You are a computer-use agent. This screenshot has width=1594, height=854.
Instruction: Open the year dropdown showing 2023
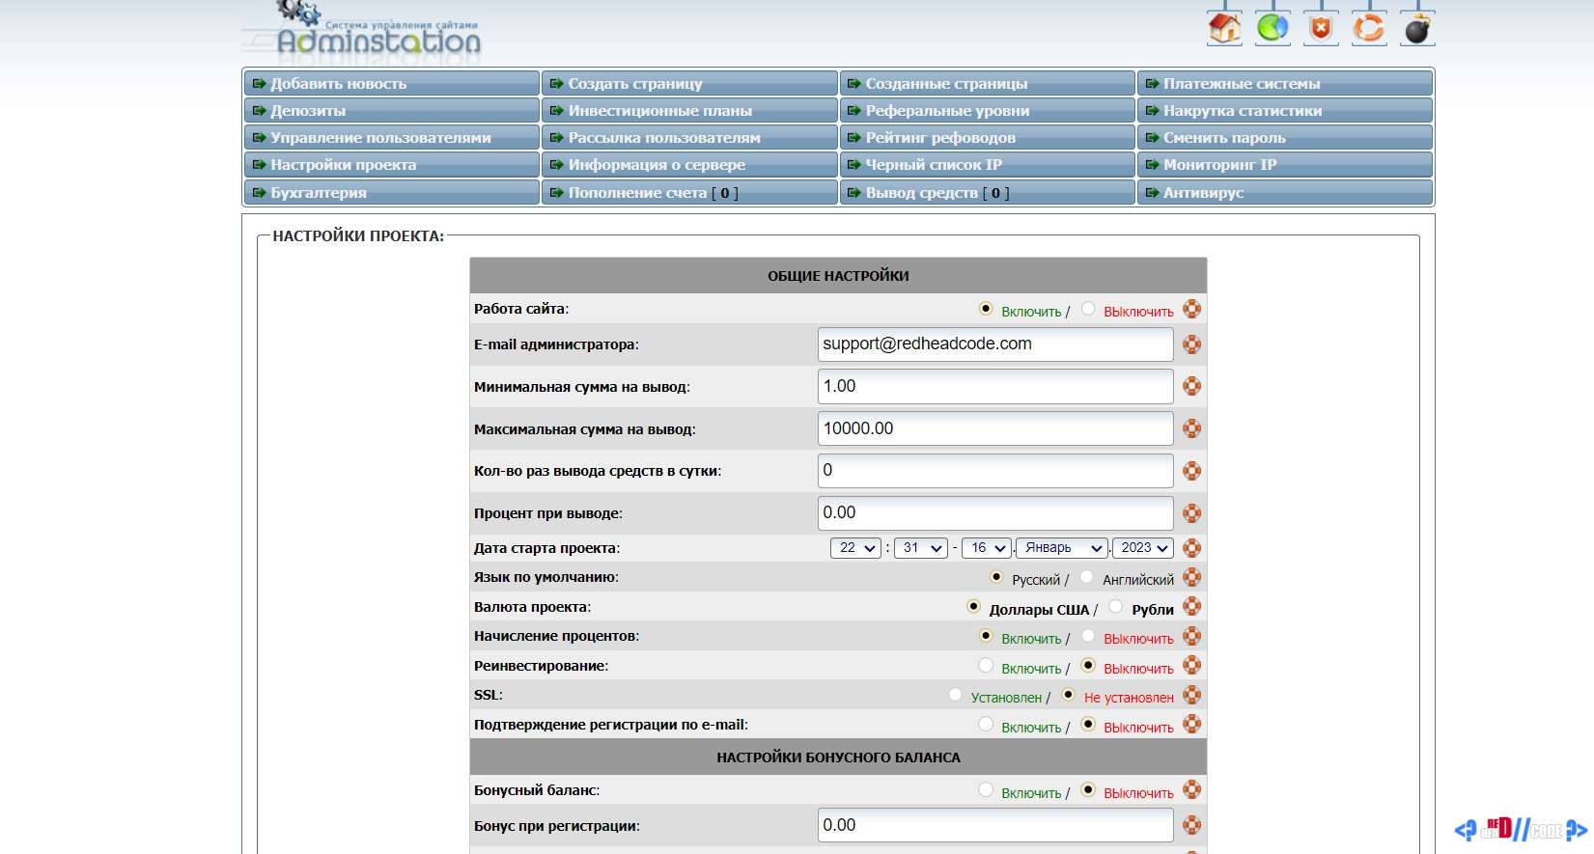tap(1143, 548)
